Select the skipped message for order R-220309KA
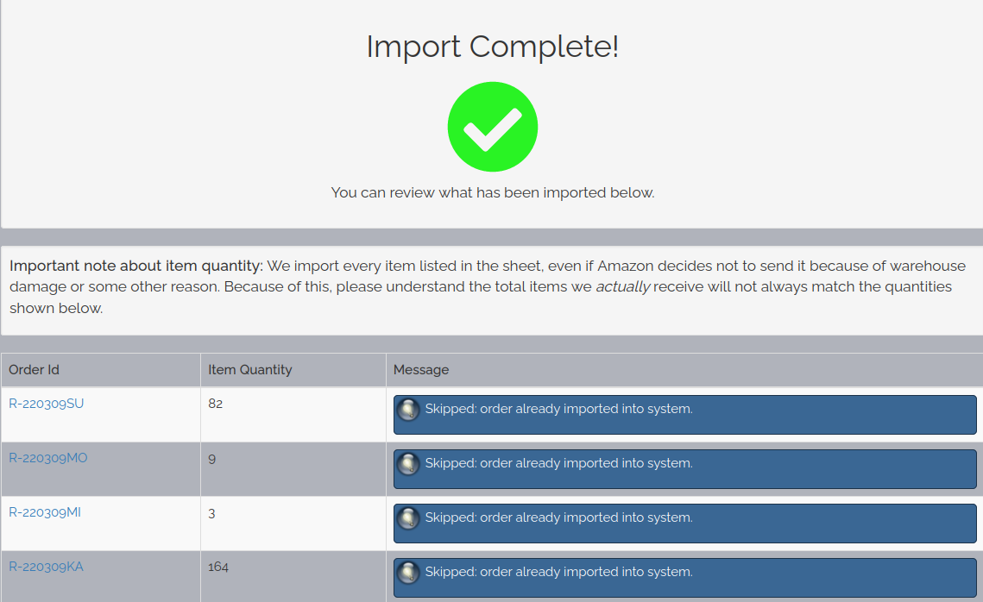This screenshot has height=602, width=983. pyautogui.click(x=558, y=572)
